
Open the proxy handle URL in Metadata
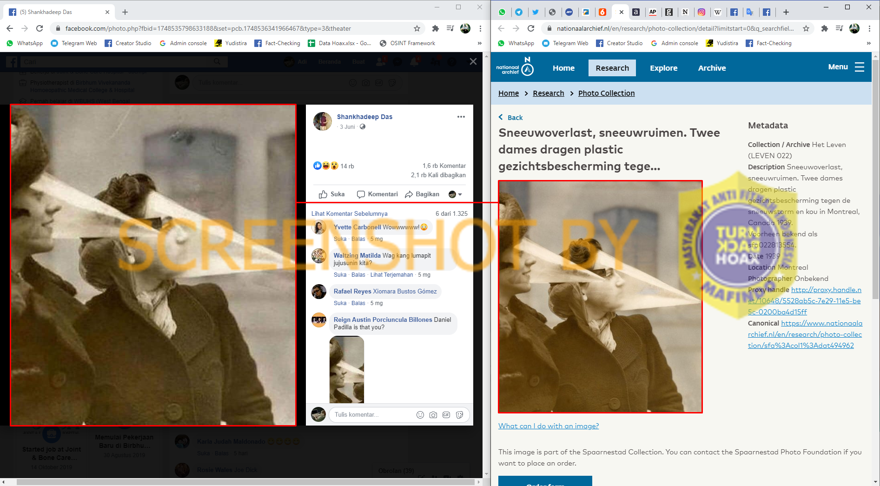point(804,300)
